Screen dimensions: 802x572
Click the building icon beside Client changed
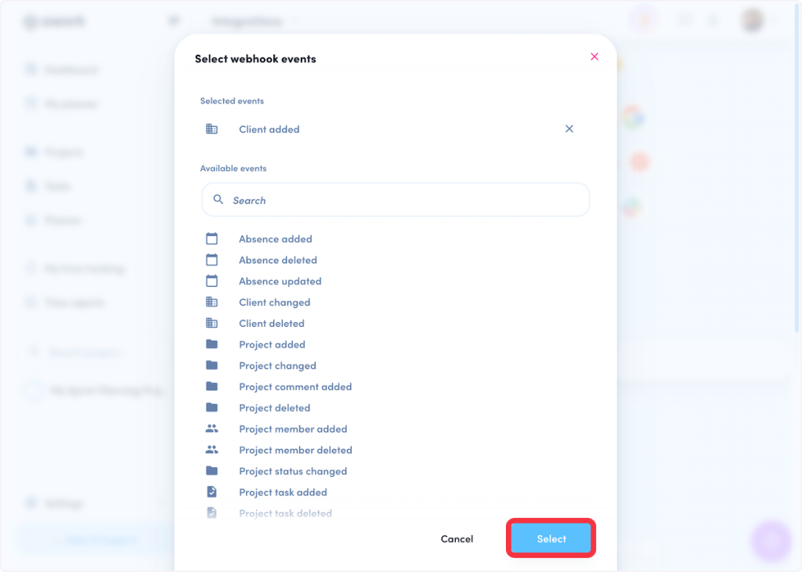click(x=211, y=302)
